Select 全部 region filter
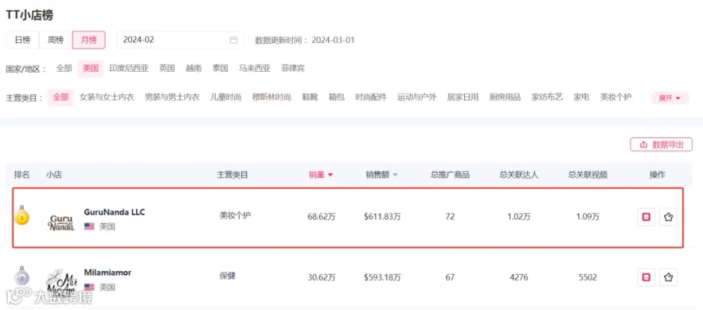Viewport: 703px width, 310px height. pos(64,69)
